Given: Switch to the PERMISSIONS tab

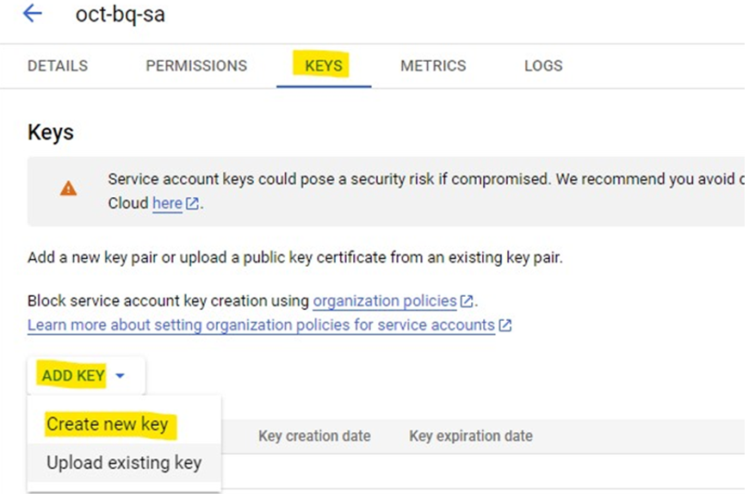Looking at the screenshot, I should pos(196,65).
